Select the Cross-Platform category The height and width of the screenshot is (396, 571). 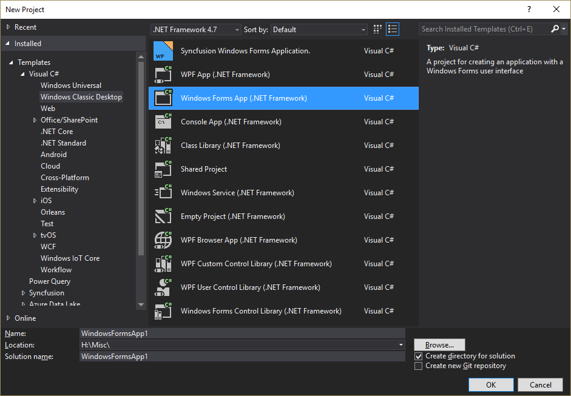pos(65,178)
